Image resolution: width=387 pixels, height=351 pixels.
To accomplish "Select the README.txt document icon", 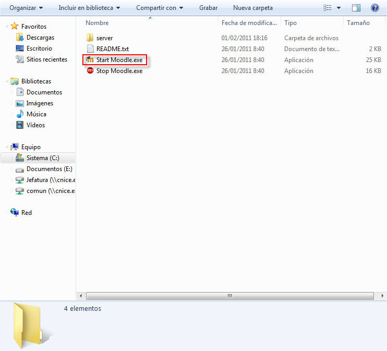I will [x=90, y=49].
